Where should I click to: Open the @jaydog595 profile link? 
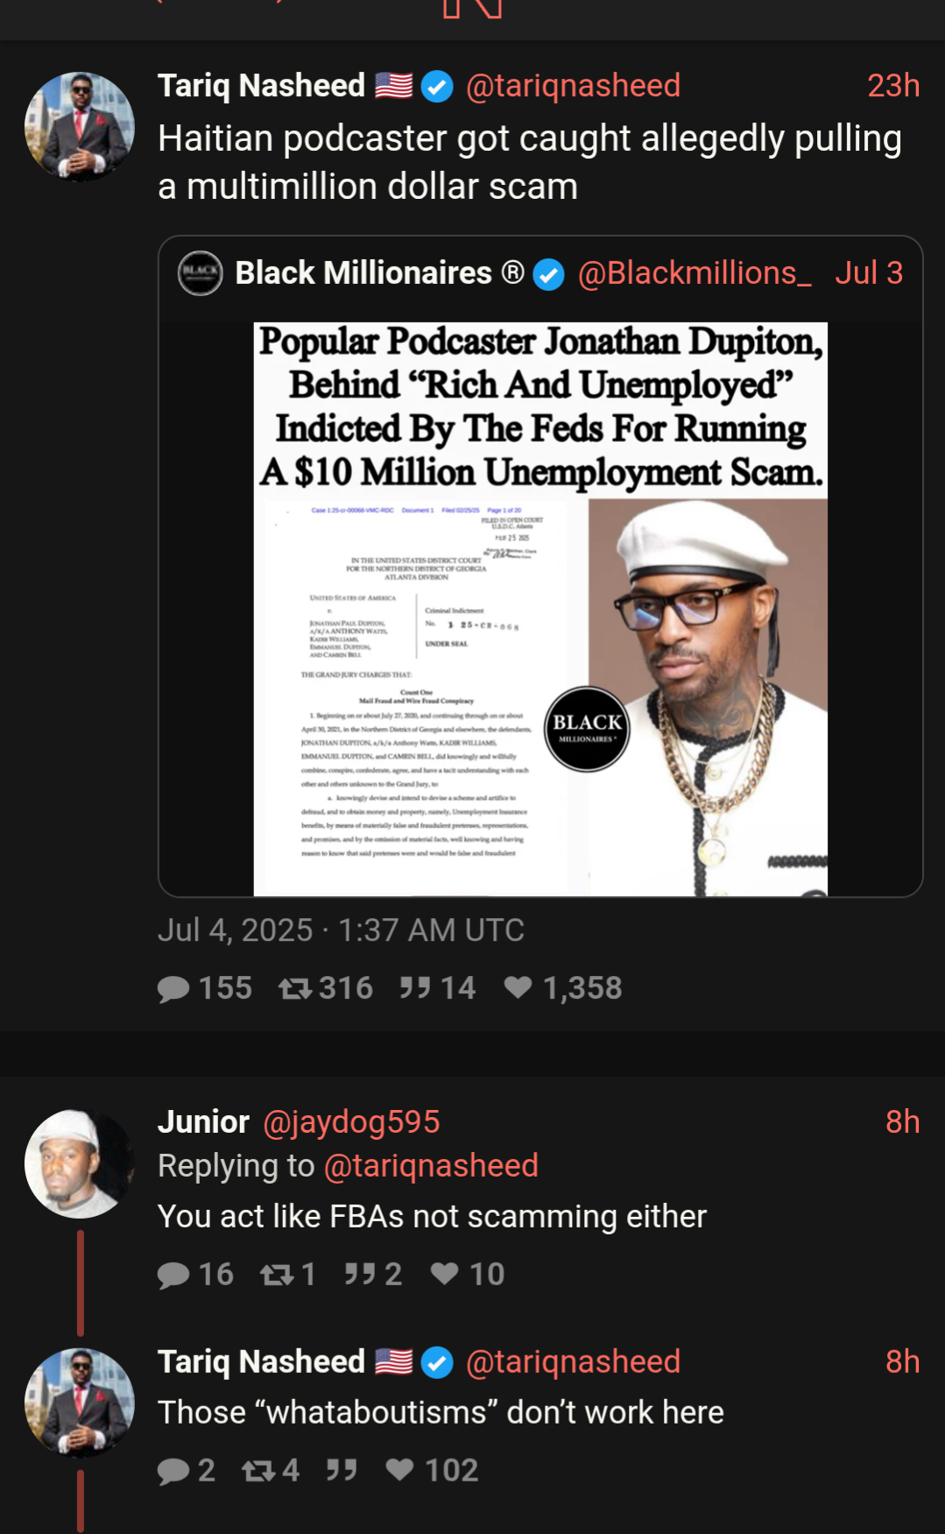click(351, 1122)
